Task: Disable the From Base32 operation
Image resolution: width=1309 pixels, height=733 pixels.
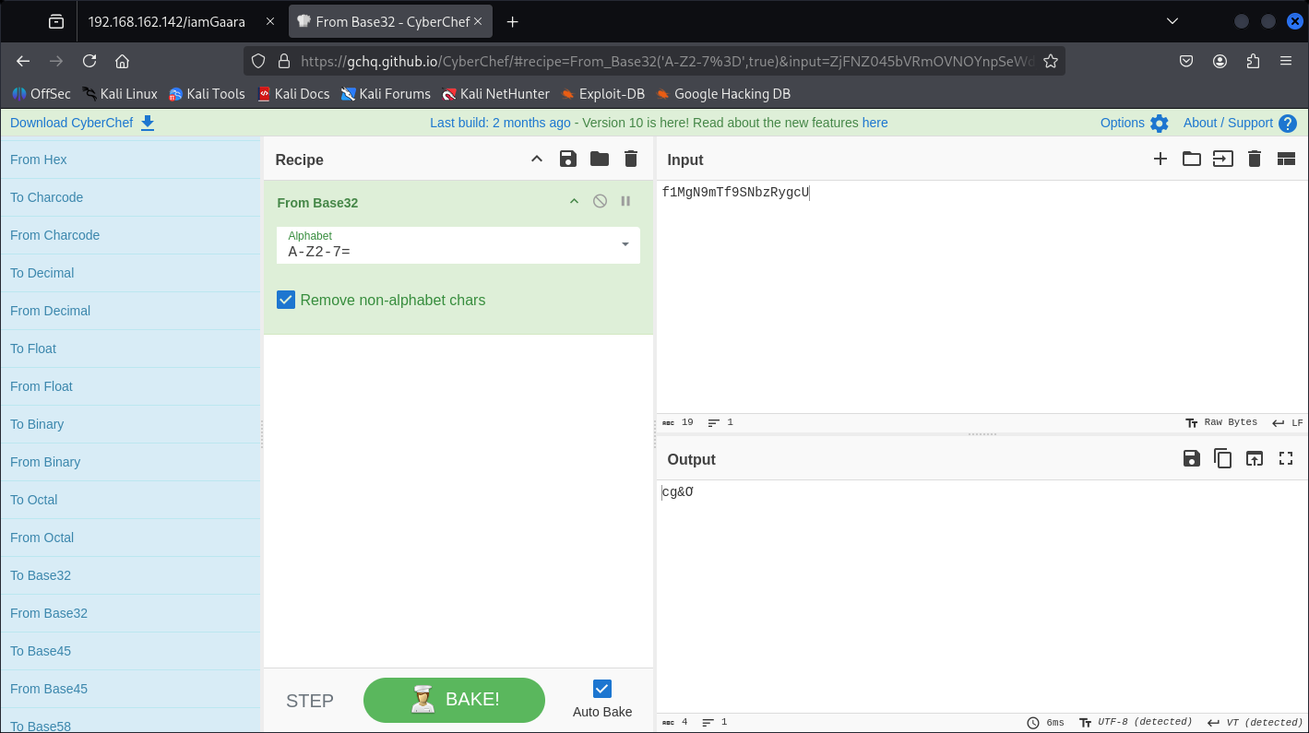Action: (600, 201)
